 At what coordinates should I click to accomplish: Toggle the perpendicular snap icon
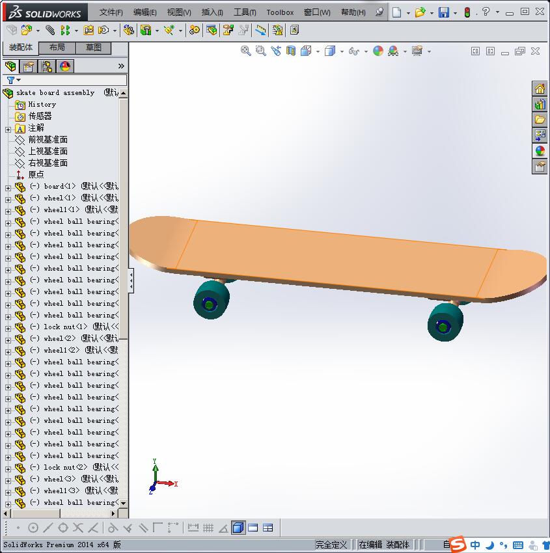tap(128, 528)
